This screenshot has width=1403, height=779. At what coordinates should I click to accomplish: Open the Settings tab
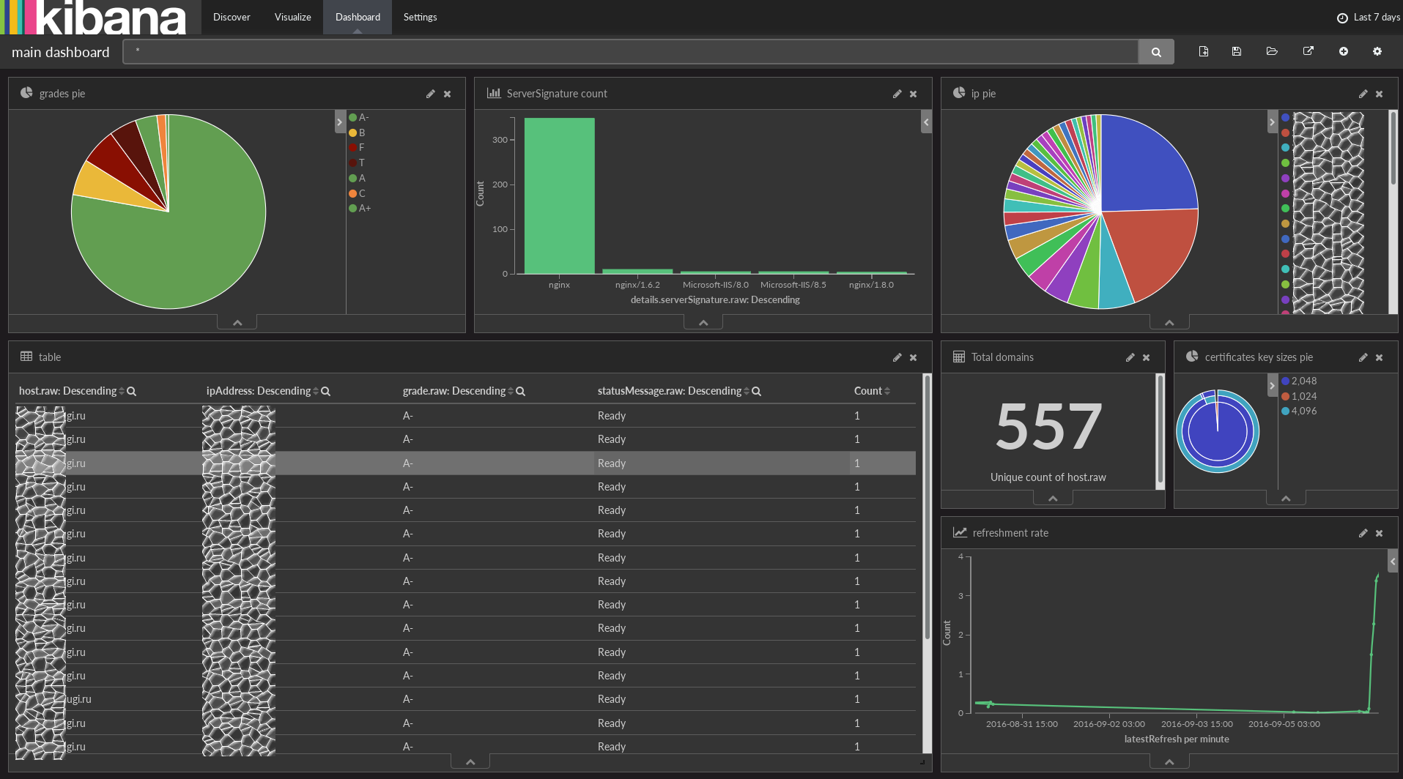tap(421, 17)
